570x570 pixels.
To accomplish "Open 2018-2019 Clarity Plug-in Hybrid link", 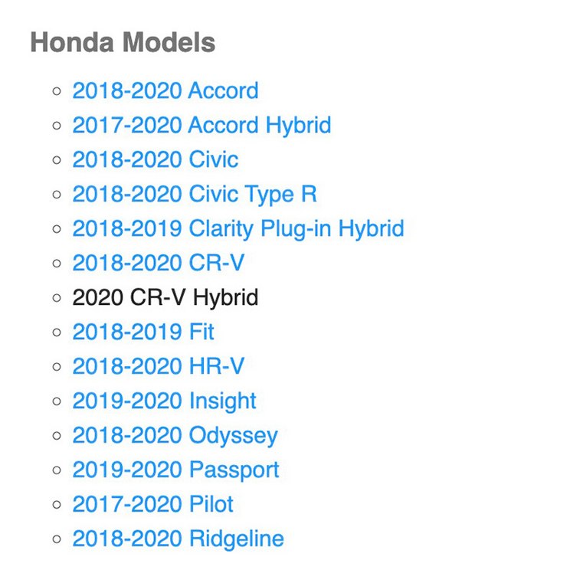I will [x=238, y=228].
